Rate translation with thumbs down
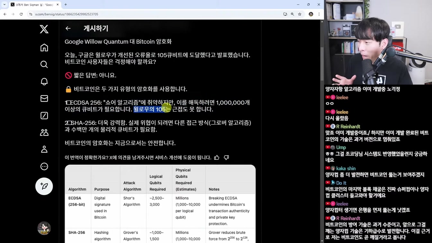Viewport: 432px width, 243px height. pos(226,157)
